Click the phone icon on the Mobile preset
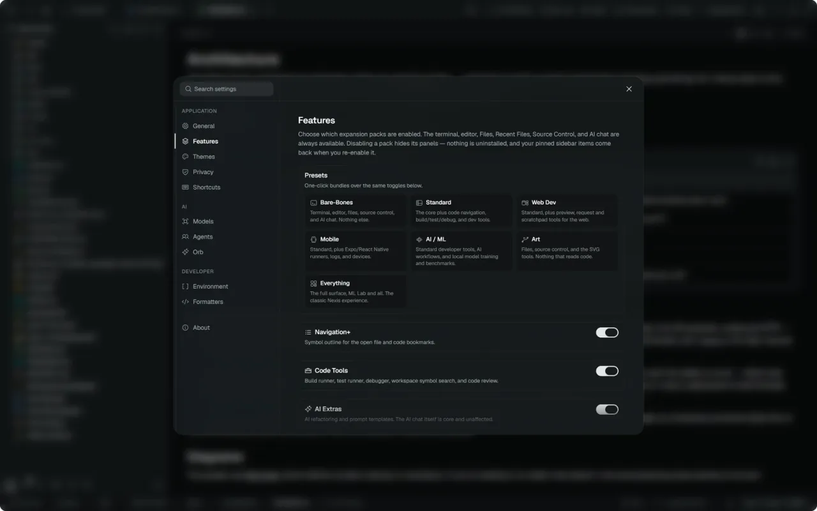Screen dimensions: 817x511 coord(313,240)
